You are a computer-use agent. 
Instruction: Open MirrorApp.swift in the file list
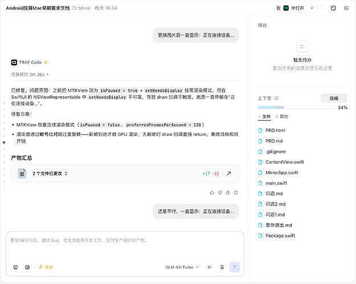tap(282, 172)
